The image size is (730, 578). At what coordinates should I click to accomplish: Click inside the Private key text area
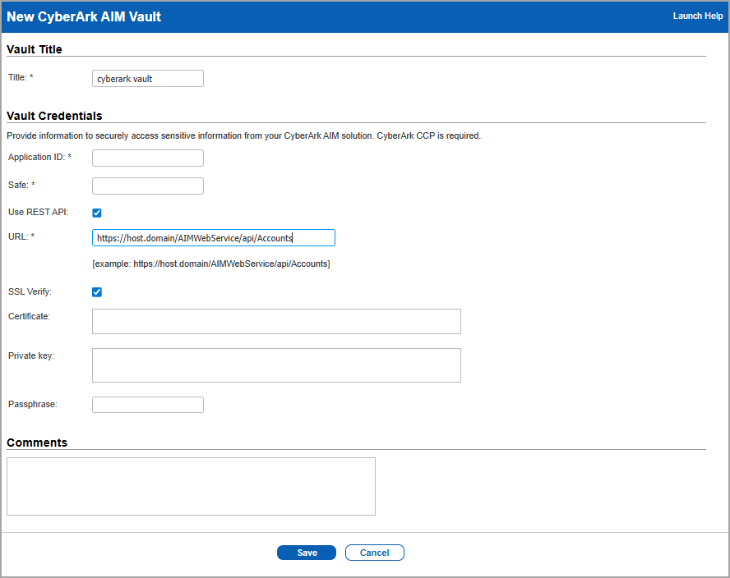[x=276, y=365]
